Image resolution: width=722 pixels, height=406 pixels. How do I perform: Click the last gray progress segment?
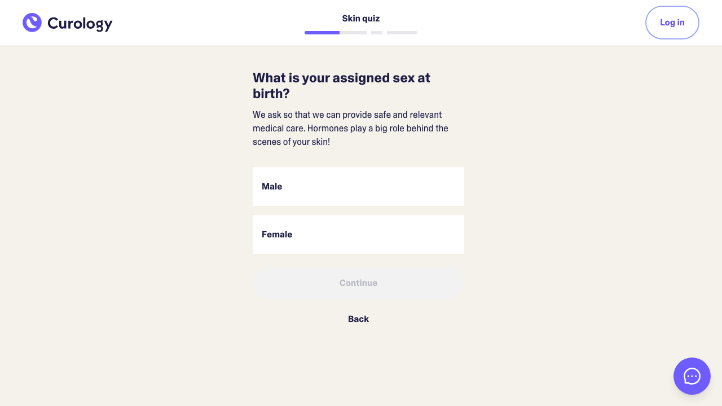click(402, 33)
